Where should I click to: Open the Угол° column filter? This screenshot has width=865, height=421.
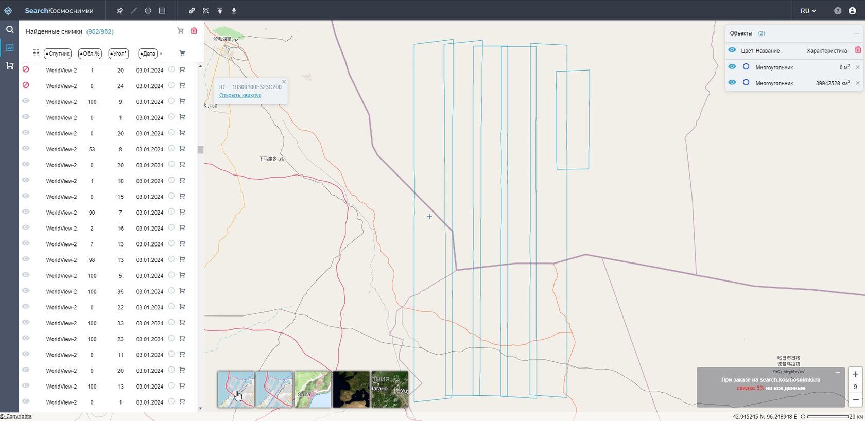tap(118, 54)
